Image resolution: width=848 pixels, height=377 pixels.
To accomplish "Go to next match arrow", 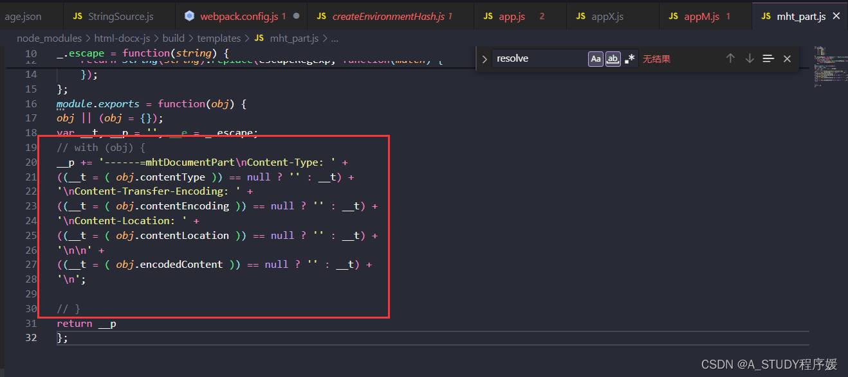I will click(x=750, y=58).
